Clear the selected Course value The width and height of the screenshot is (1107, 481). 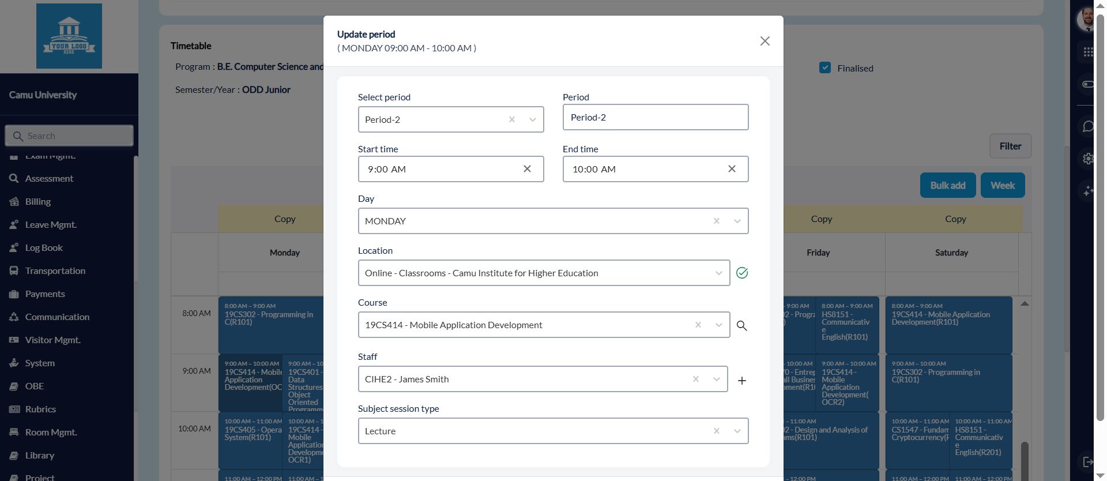pyautogui.click(x=698, y=325)
